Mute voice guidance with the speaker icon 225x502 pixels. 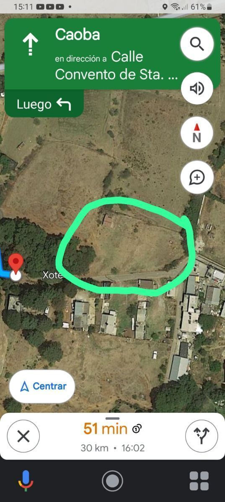[197, 88]
